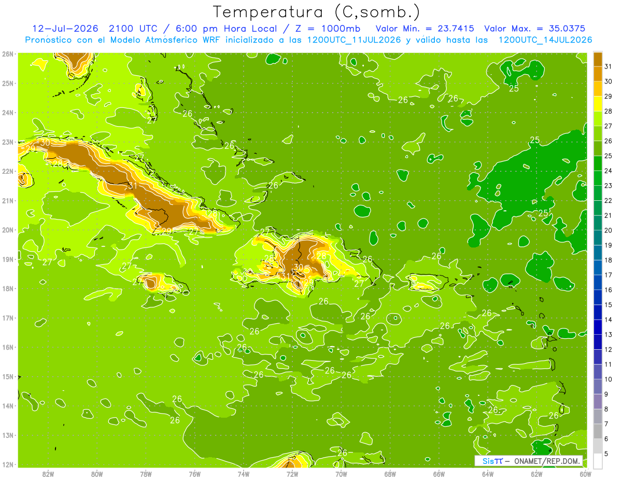The image size is (622, 481).
Task: Click the "Valor Min. = 23.7415" readout
Action: [x=425, y=29]
